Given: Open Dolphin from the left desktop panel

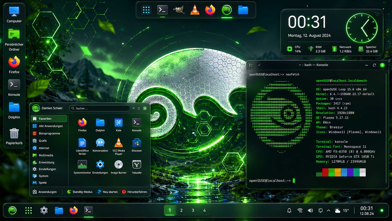Looking at the screenshot, I should point(14,110).
